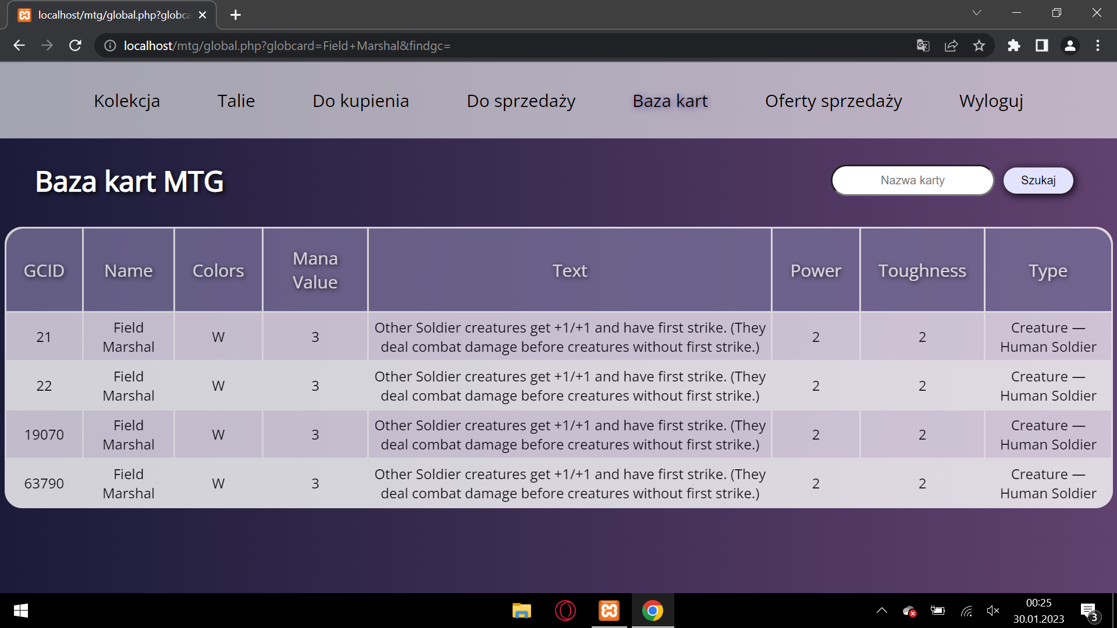Open the Talie navigation link

coord(236,101)
